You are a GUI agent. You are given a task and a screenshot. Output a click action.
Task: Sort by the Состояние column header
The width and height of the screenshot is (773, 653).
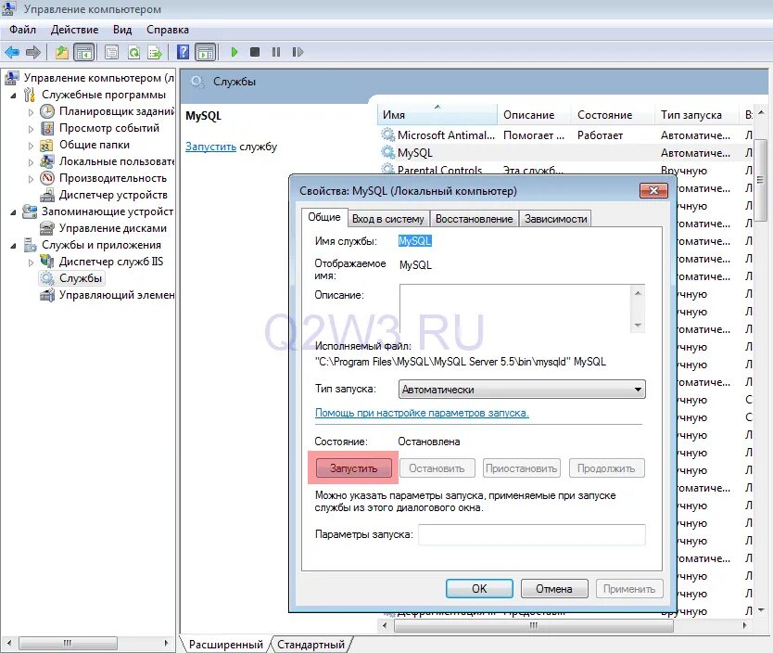click(613, 114)
